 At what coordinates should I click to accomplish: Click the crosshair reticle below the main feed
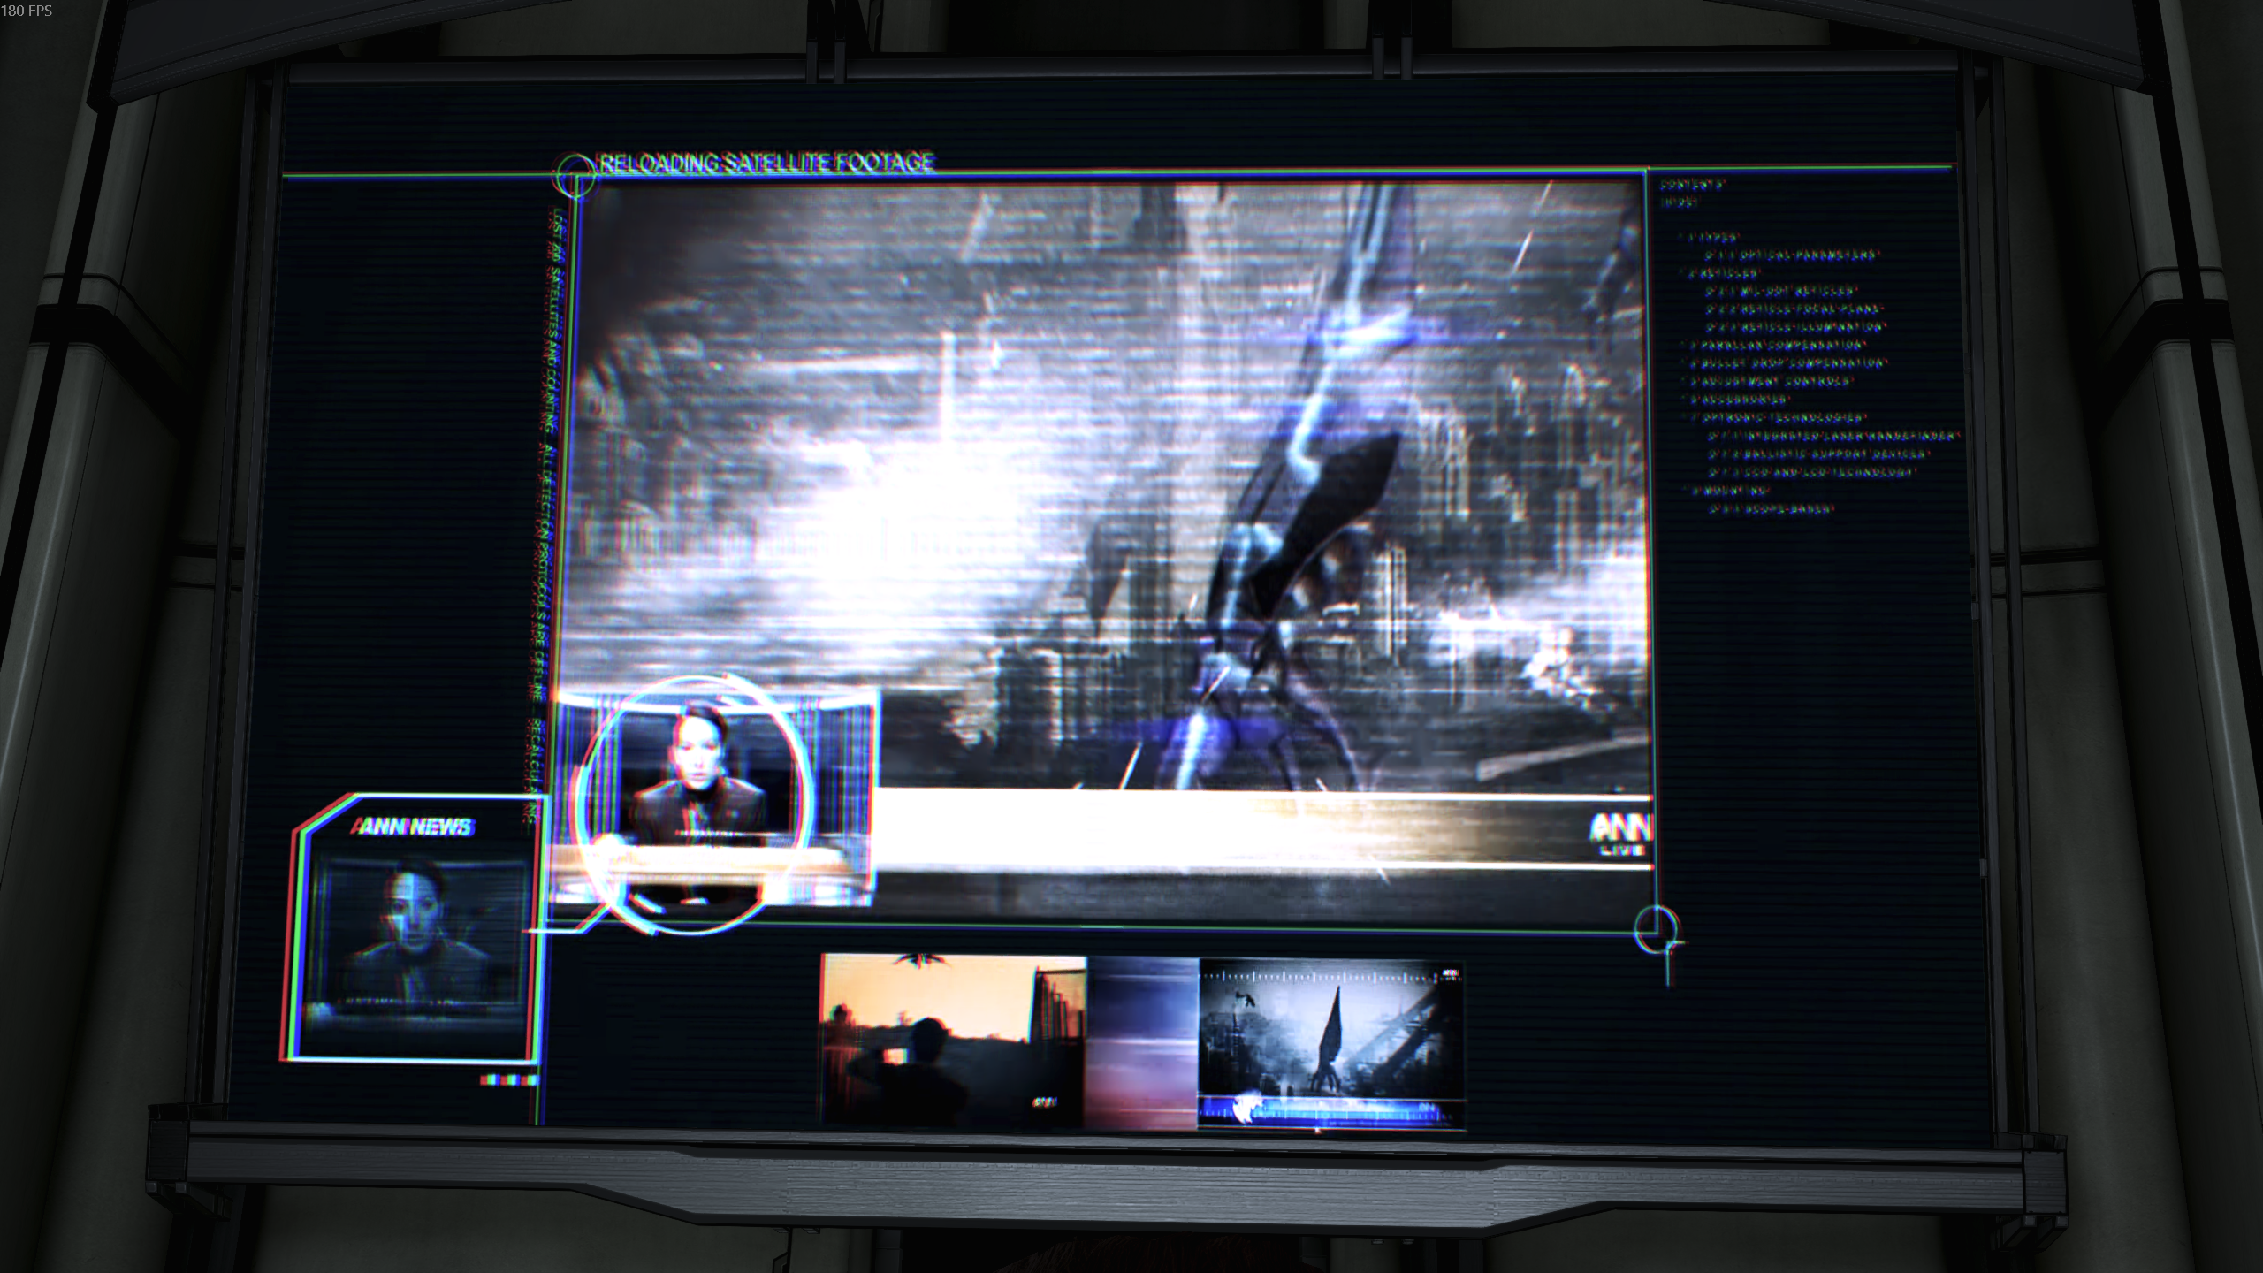tap(1655, 930)
